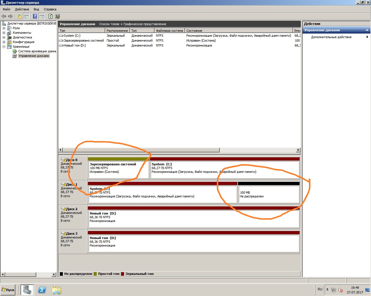371x296 pixels.
Task: Toggle the action pane show/hide icon
Action: click(x=42, y=16)
